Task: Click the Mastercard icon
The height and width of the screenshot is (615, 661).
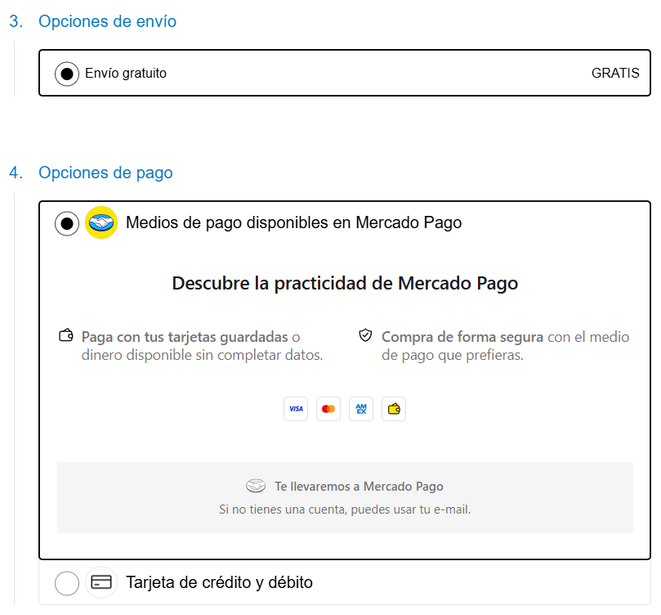Action: pos(328,409)
